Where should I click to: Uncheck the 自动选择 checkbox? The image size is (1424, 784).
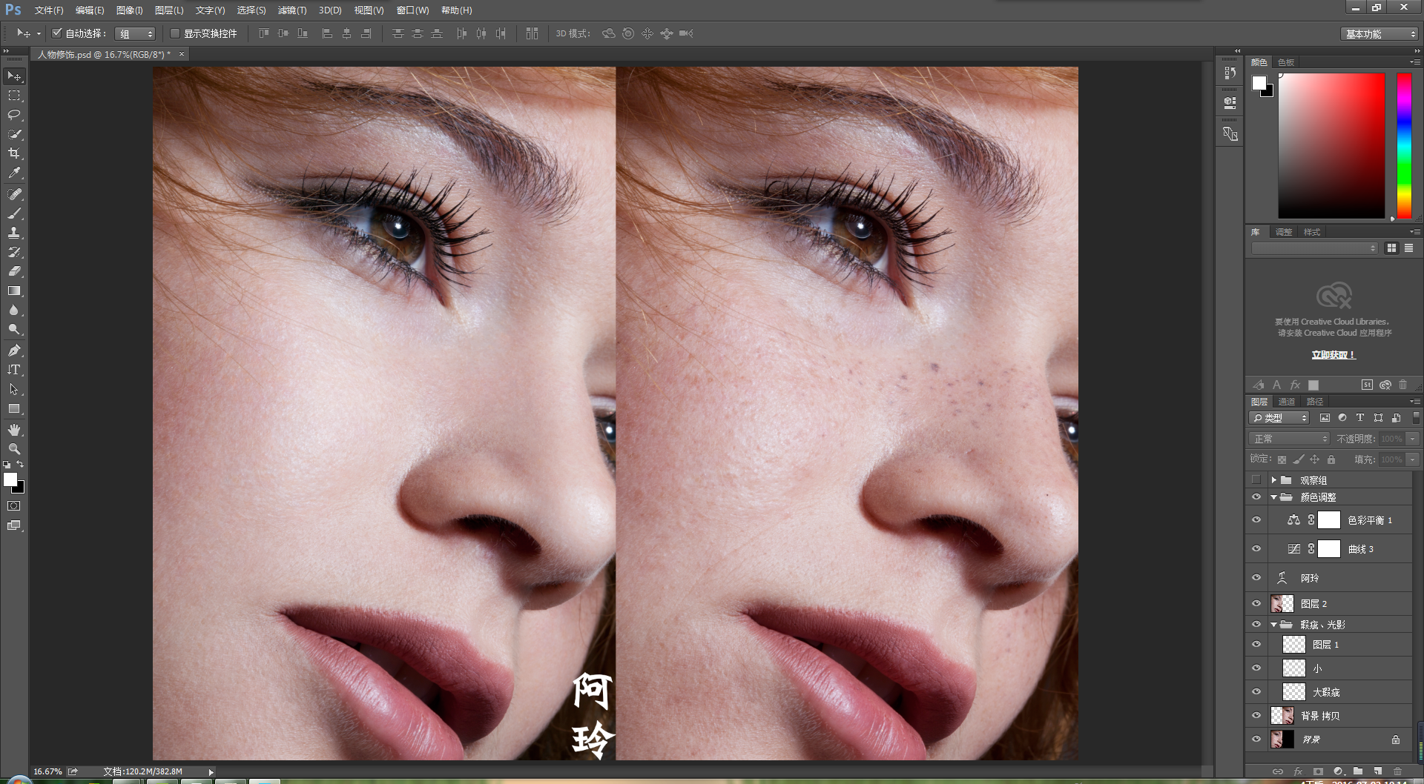57,33
